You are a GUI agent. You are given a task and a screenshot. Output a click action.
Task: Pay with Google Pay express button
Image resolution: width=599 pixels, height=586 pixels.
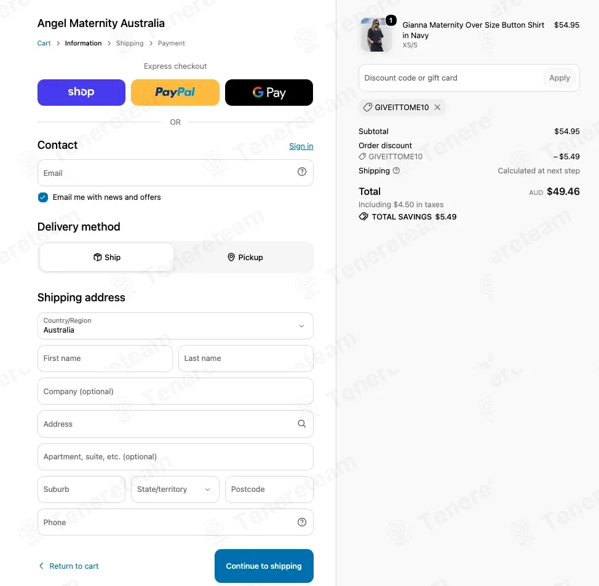269,92
